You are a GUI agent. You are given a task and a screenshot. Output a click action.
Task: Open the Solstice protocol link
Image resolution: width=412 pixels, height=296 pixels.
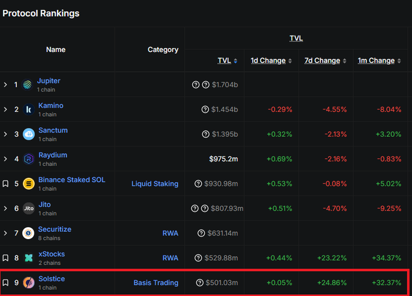[51, 278]
